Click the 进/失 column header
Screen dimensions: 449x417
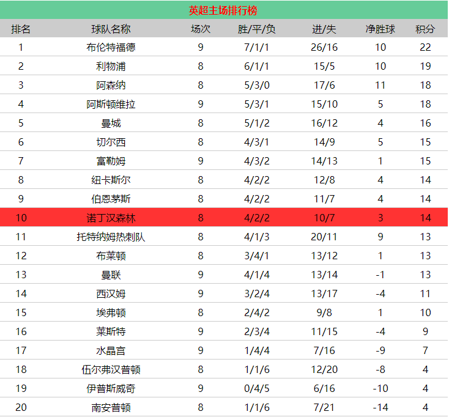point(324,29)
